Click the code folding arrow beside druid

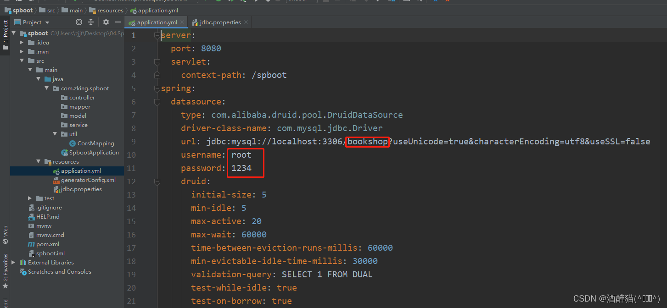pyautogui.click(x=157, y=181)
